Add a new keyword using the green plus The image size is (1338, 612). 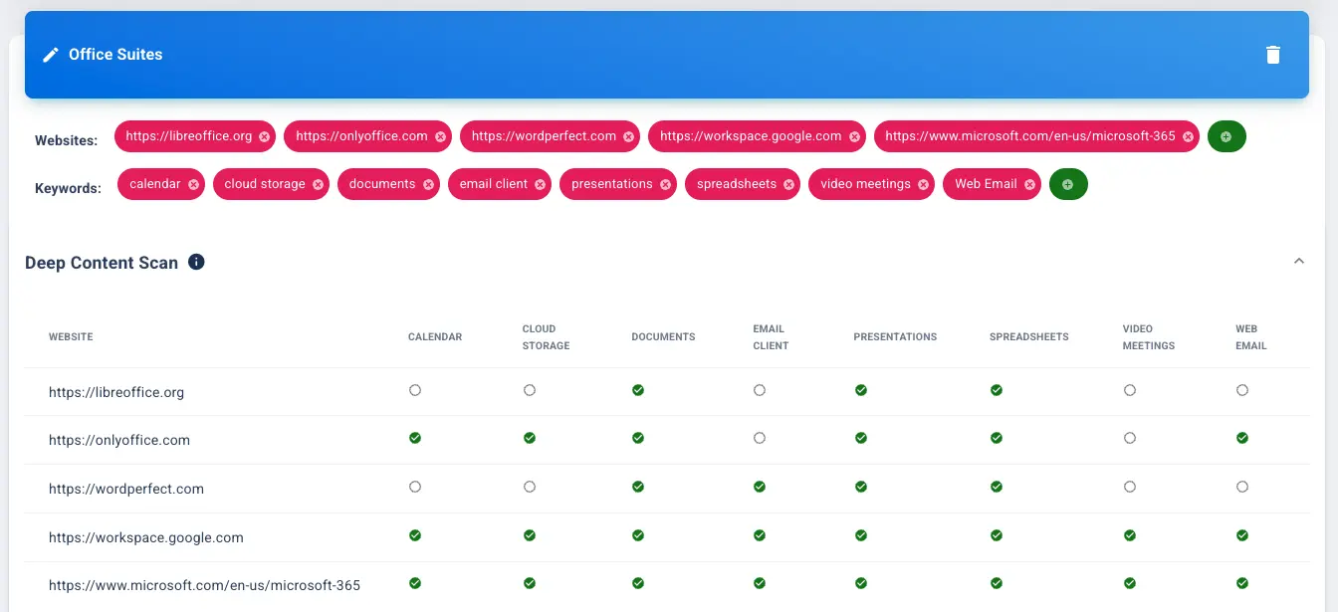(1068, 184)
